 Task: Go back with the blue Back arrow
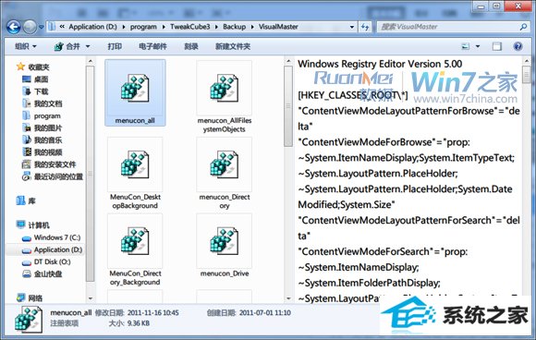pos(14,27)
